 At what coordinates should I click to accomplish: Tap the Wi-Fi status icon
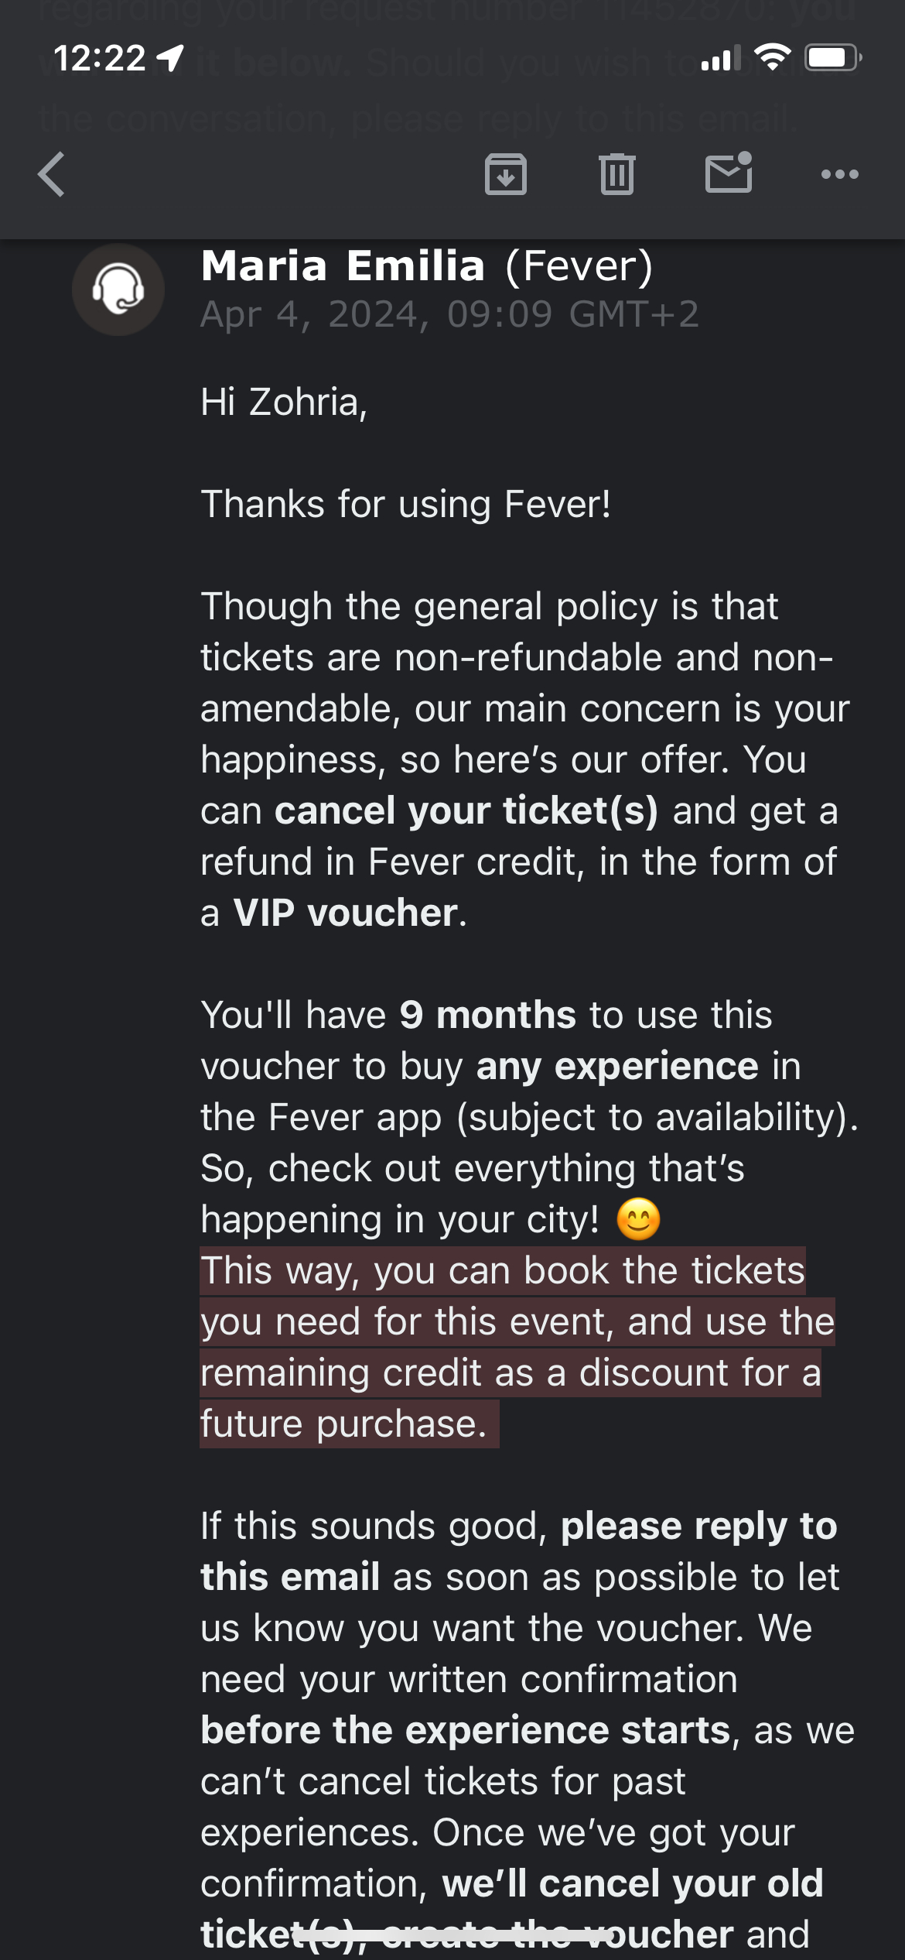[772, 57]
